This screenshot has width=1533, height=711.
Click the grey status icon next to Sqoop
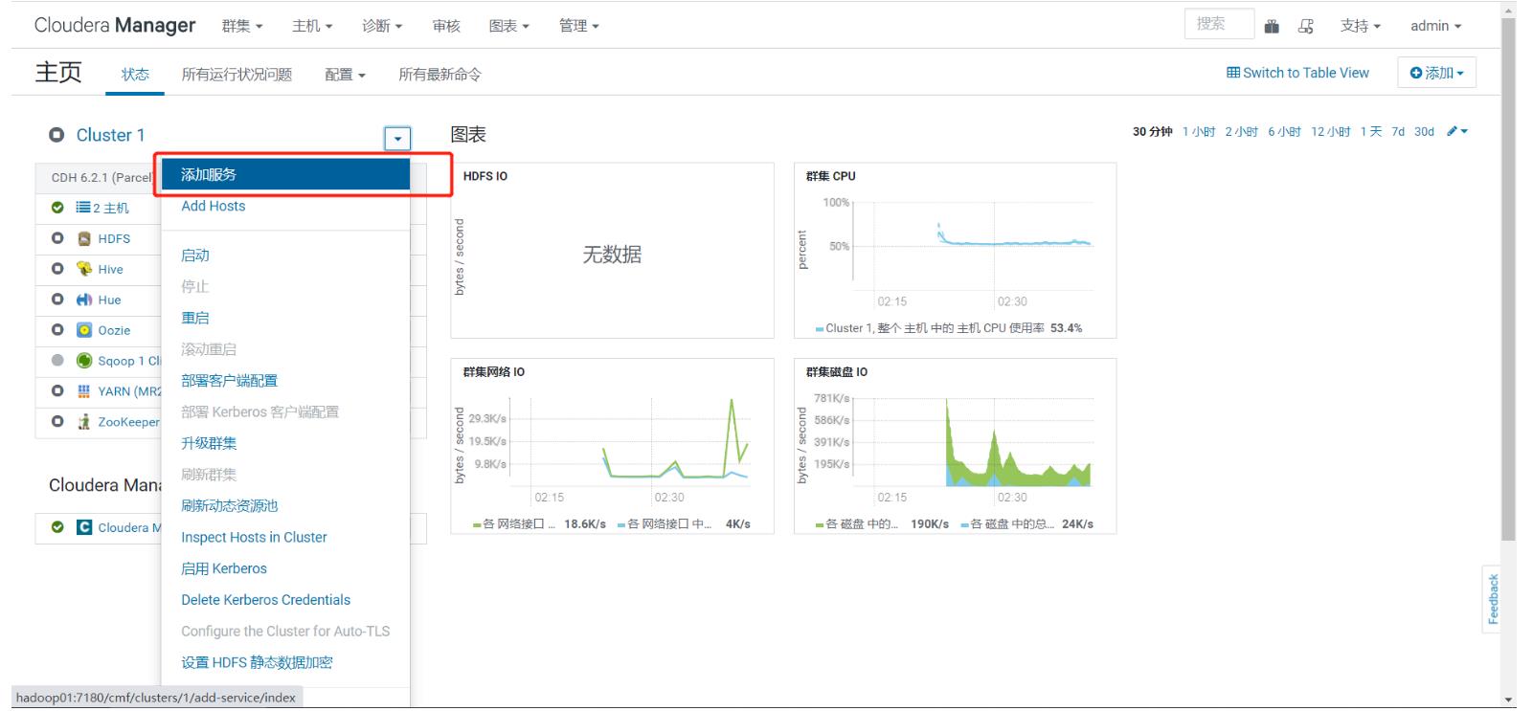pos(57,361)
